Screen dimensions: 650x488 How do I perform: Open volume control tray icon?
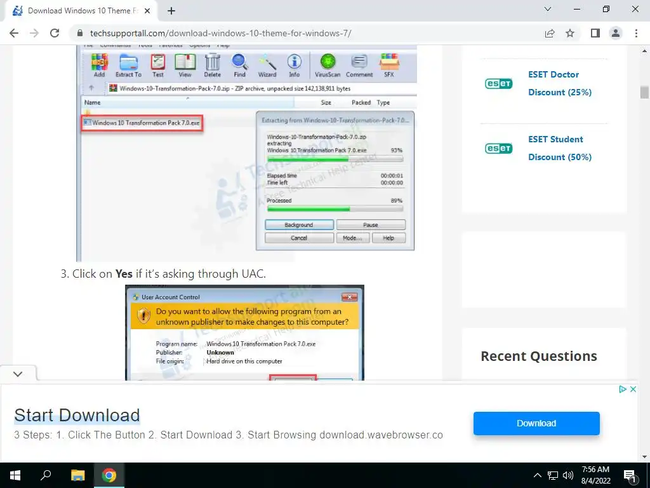(x=568, y=475)
